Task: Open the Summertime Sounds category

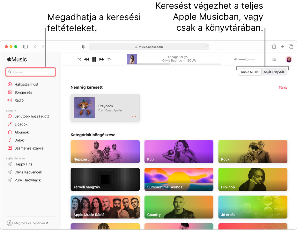Action: 179,179
